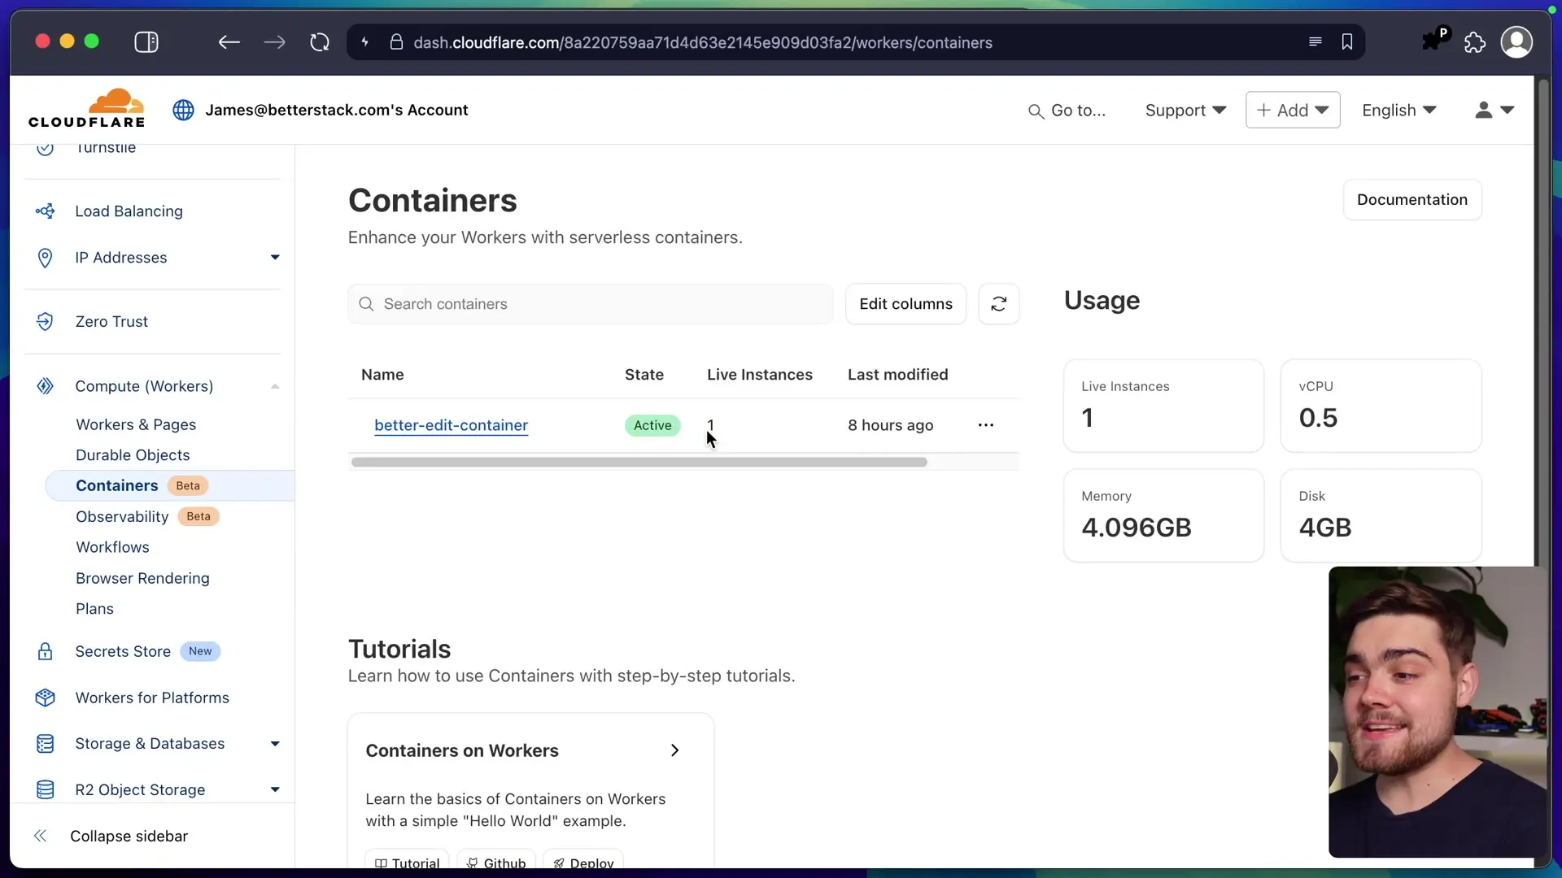
Task: Click Compute (Workers) diamond icon
Action: (46, 386)
